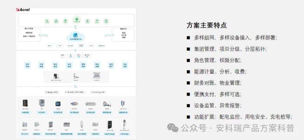Click the 智能照明 label
This screenshot has height=140, width=304.
coord(95,134)
